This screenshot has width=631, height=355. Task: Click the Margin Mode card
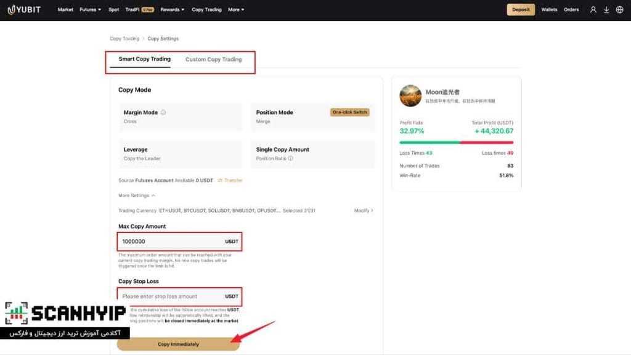(181, 116)
